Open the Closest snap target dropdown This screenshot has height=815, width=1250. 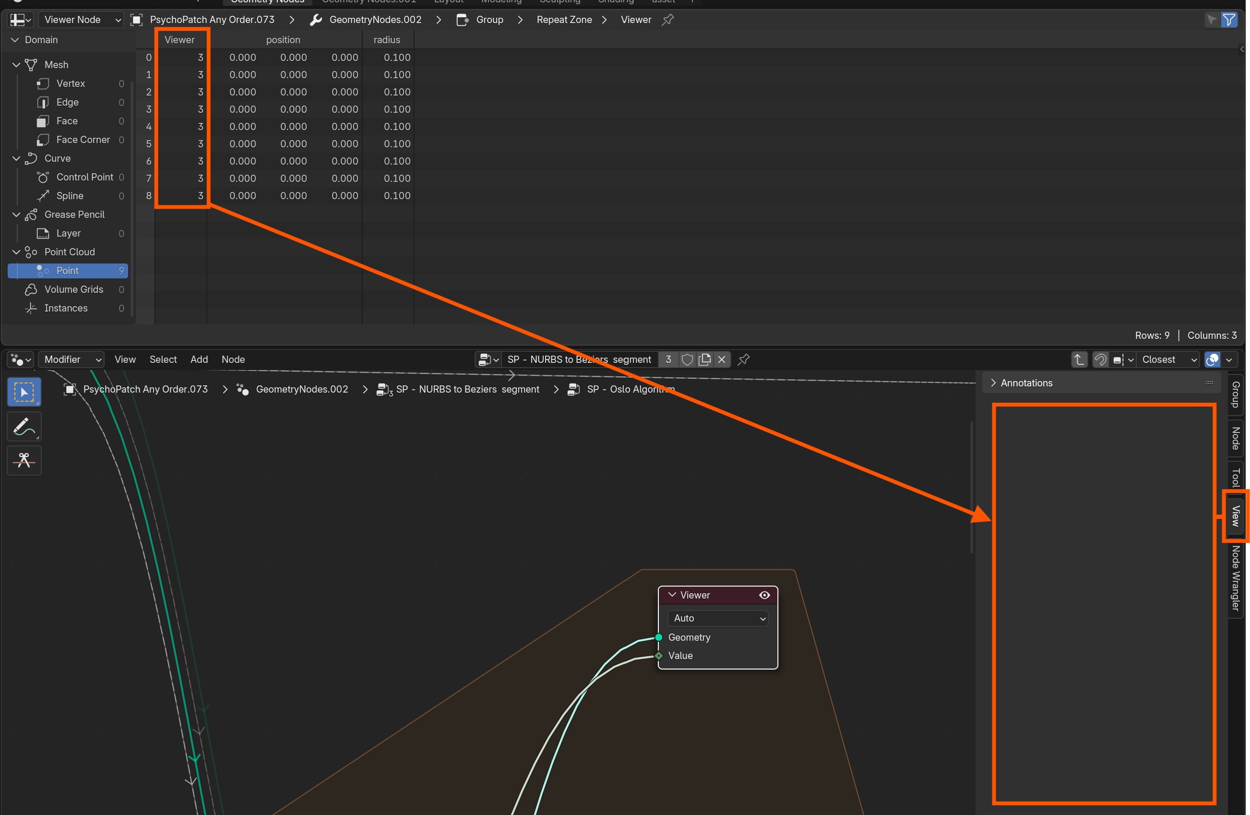(x=1168, y=360)
